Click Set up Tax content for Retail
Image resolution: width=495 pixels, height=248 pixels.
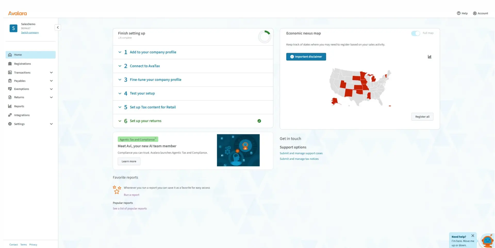click(x=153, y=107)
